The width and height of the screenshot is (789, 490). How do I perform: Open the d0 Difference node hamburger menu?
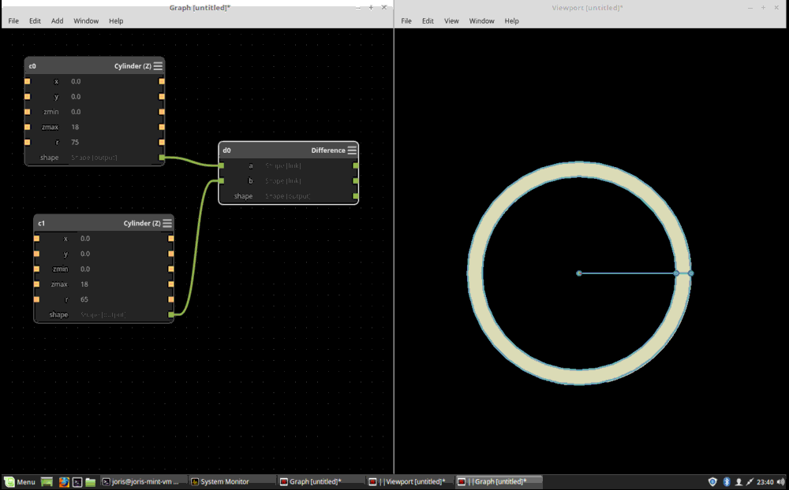(x=352, y=150)
